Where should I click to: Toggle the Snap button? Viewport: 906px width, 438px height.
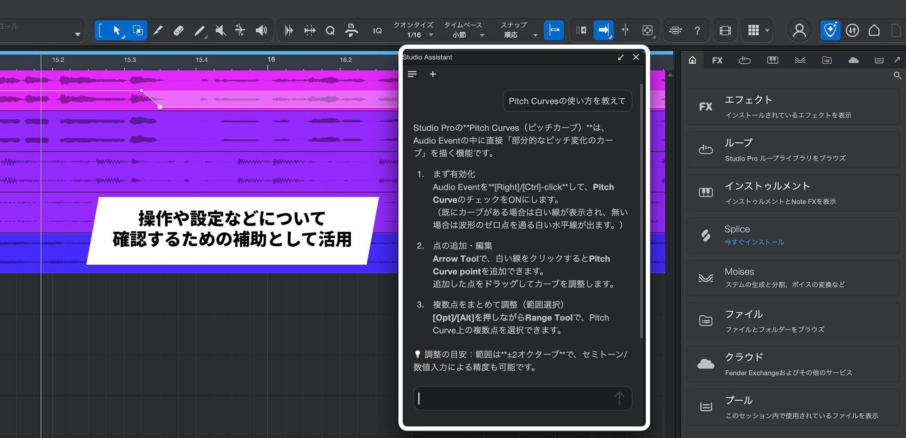point(554,30)
